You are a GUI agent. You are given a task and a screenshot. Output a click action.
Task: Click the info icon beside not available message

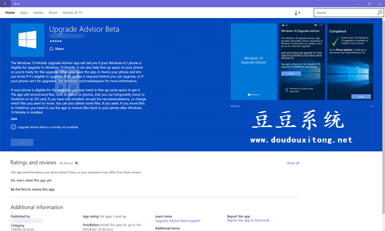[x=13, y=127]
